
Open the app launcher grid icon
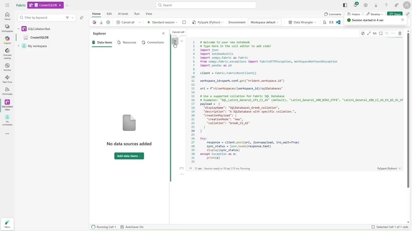7,5
